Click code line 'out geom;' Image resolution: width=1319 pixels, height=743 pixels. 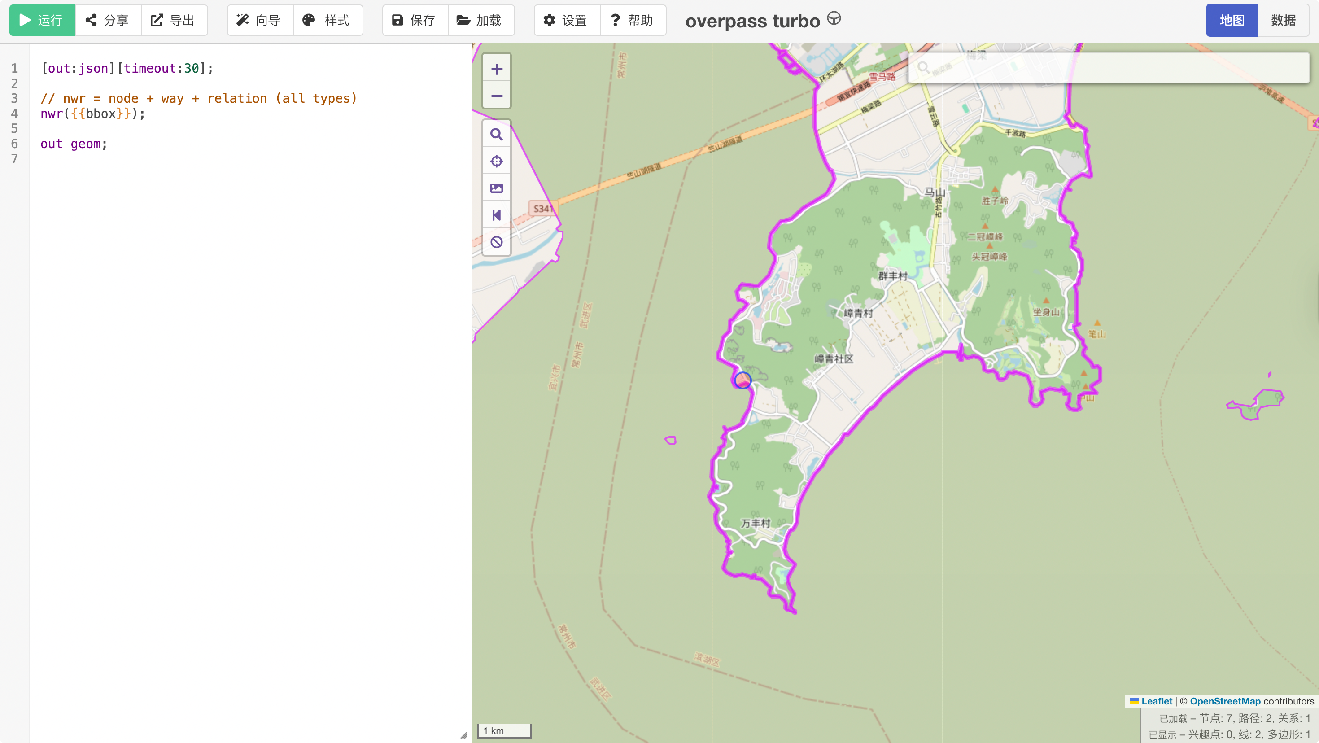(74, 144)
